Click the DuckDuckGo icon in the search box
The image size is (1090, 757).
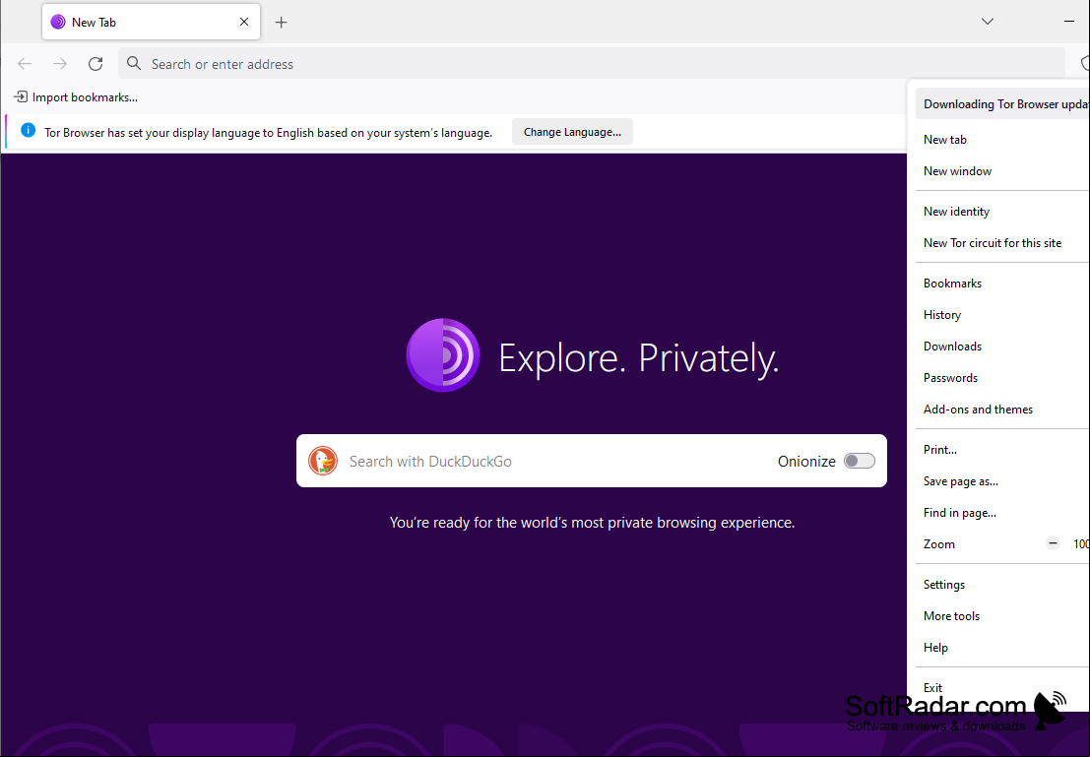[323, 461]
